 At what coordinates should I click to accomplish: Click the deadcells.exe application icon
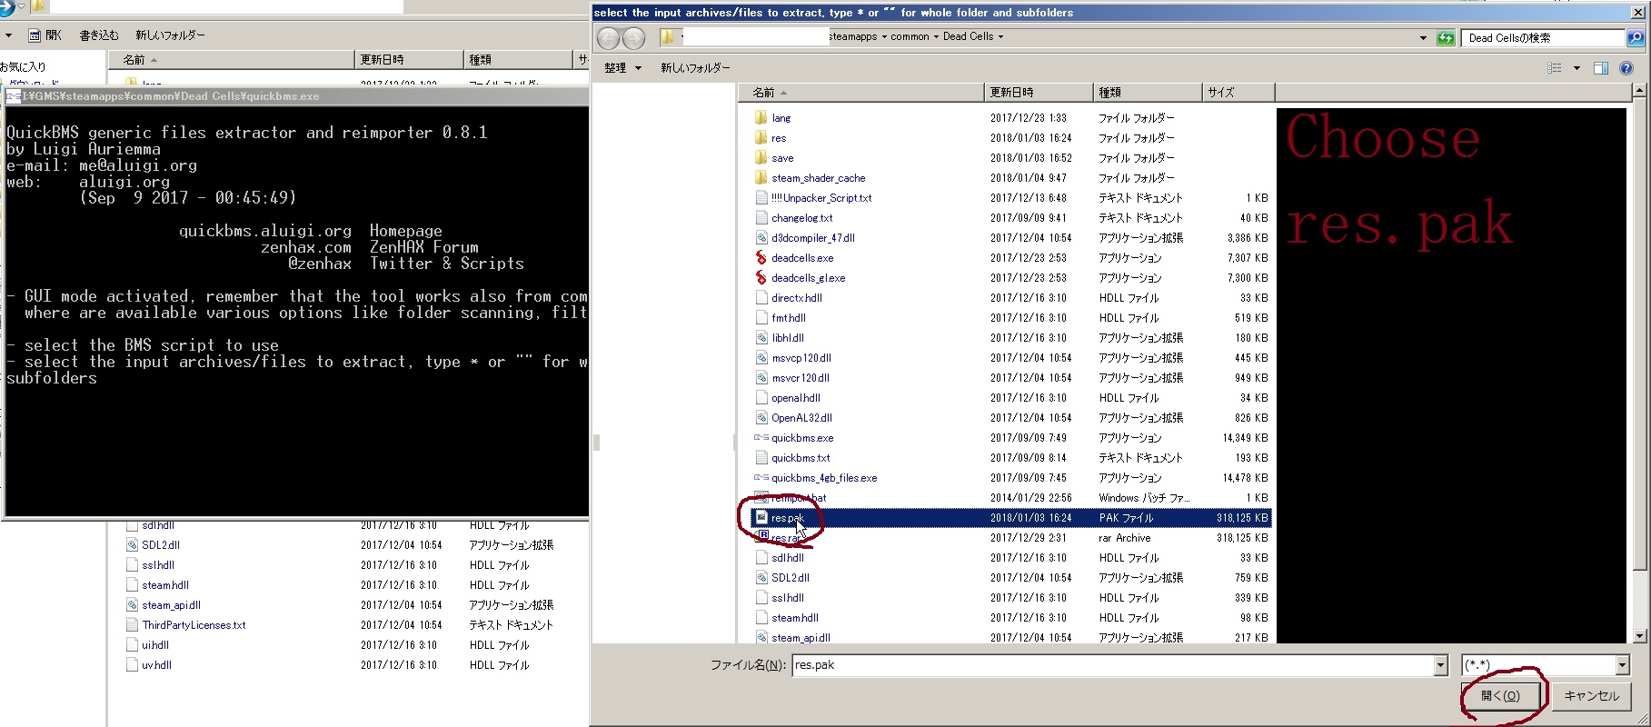761,257
